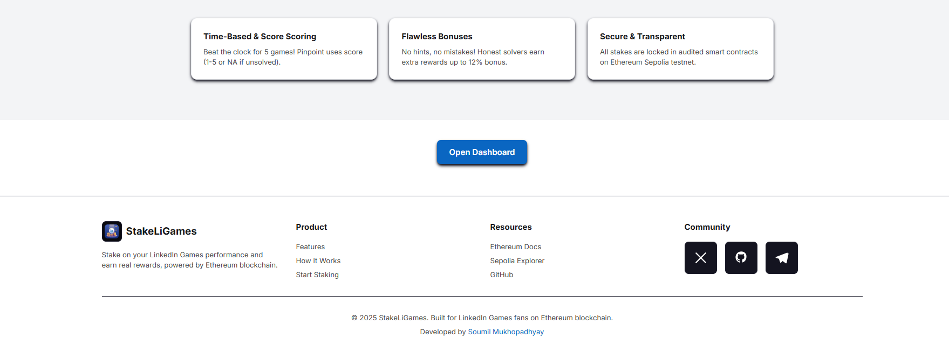949x345 pixels.
Task: Click the 2025 StakeLiGames copyright text
Action: pos(482,318)
